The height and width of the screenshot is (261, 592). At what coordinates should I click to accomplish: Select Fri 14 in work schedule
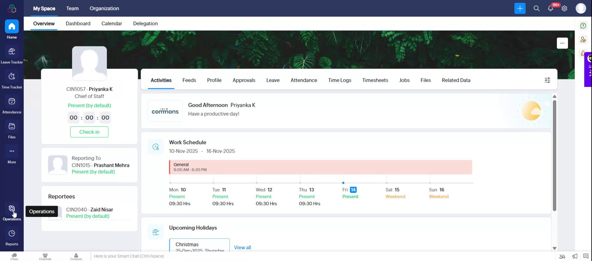[349, 190]
